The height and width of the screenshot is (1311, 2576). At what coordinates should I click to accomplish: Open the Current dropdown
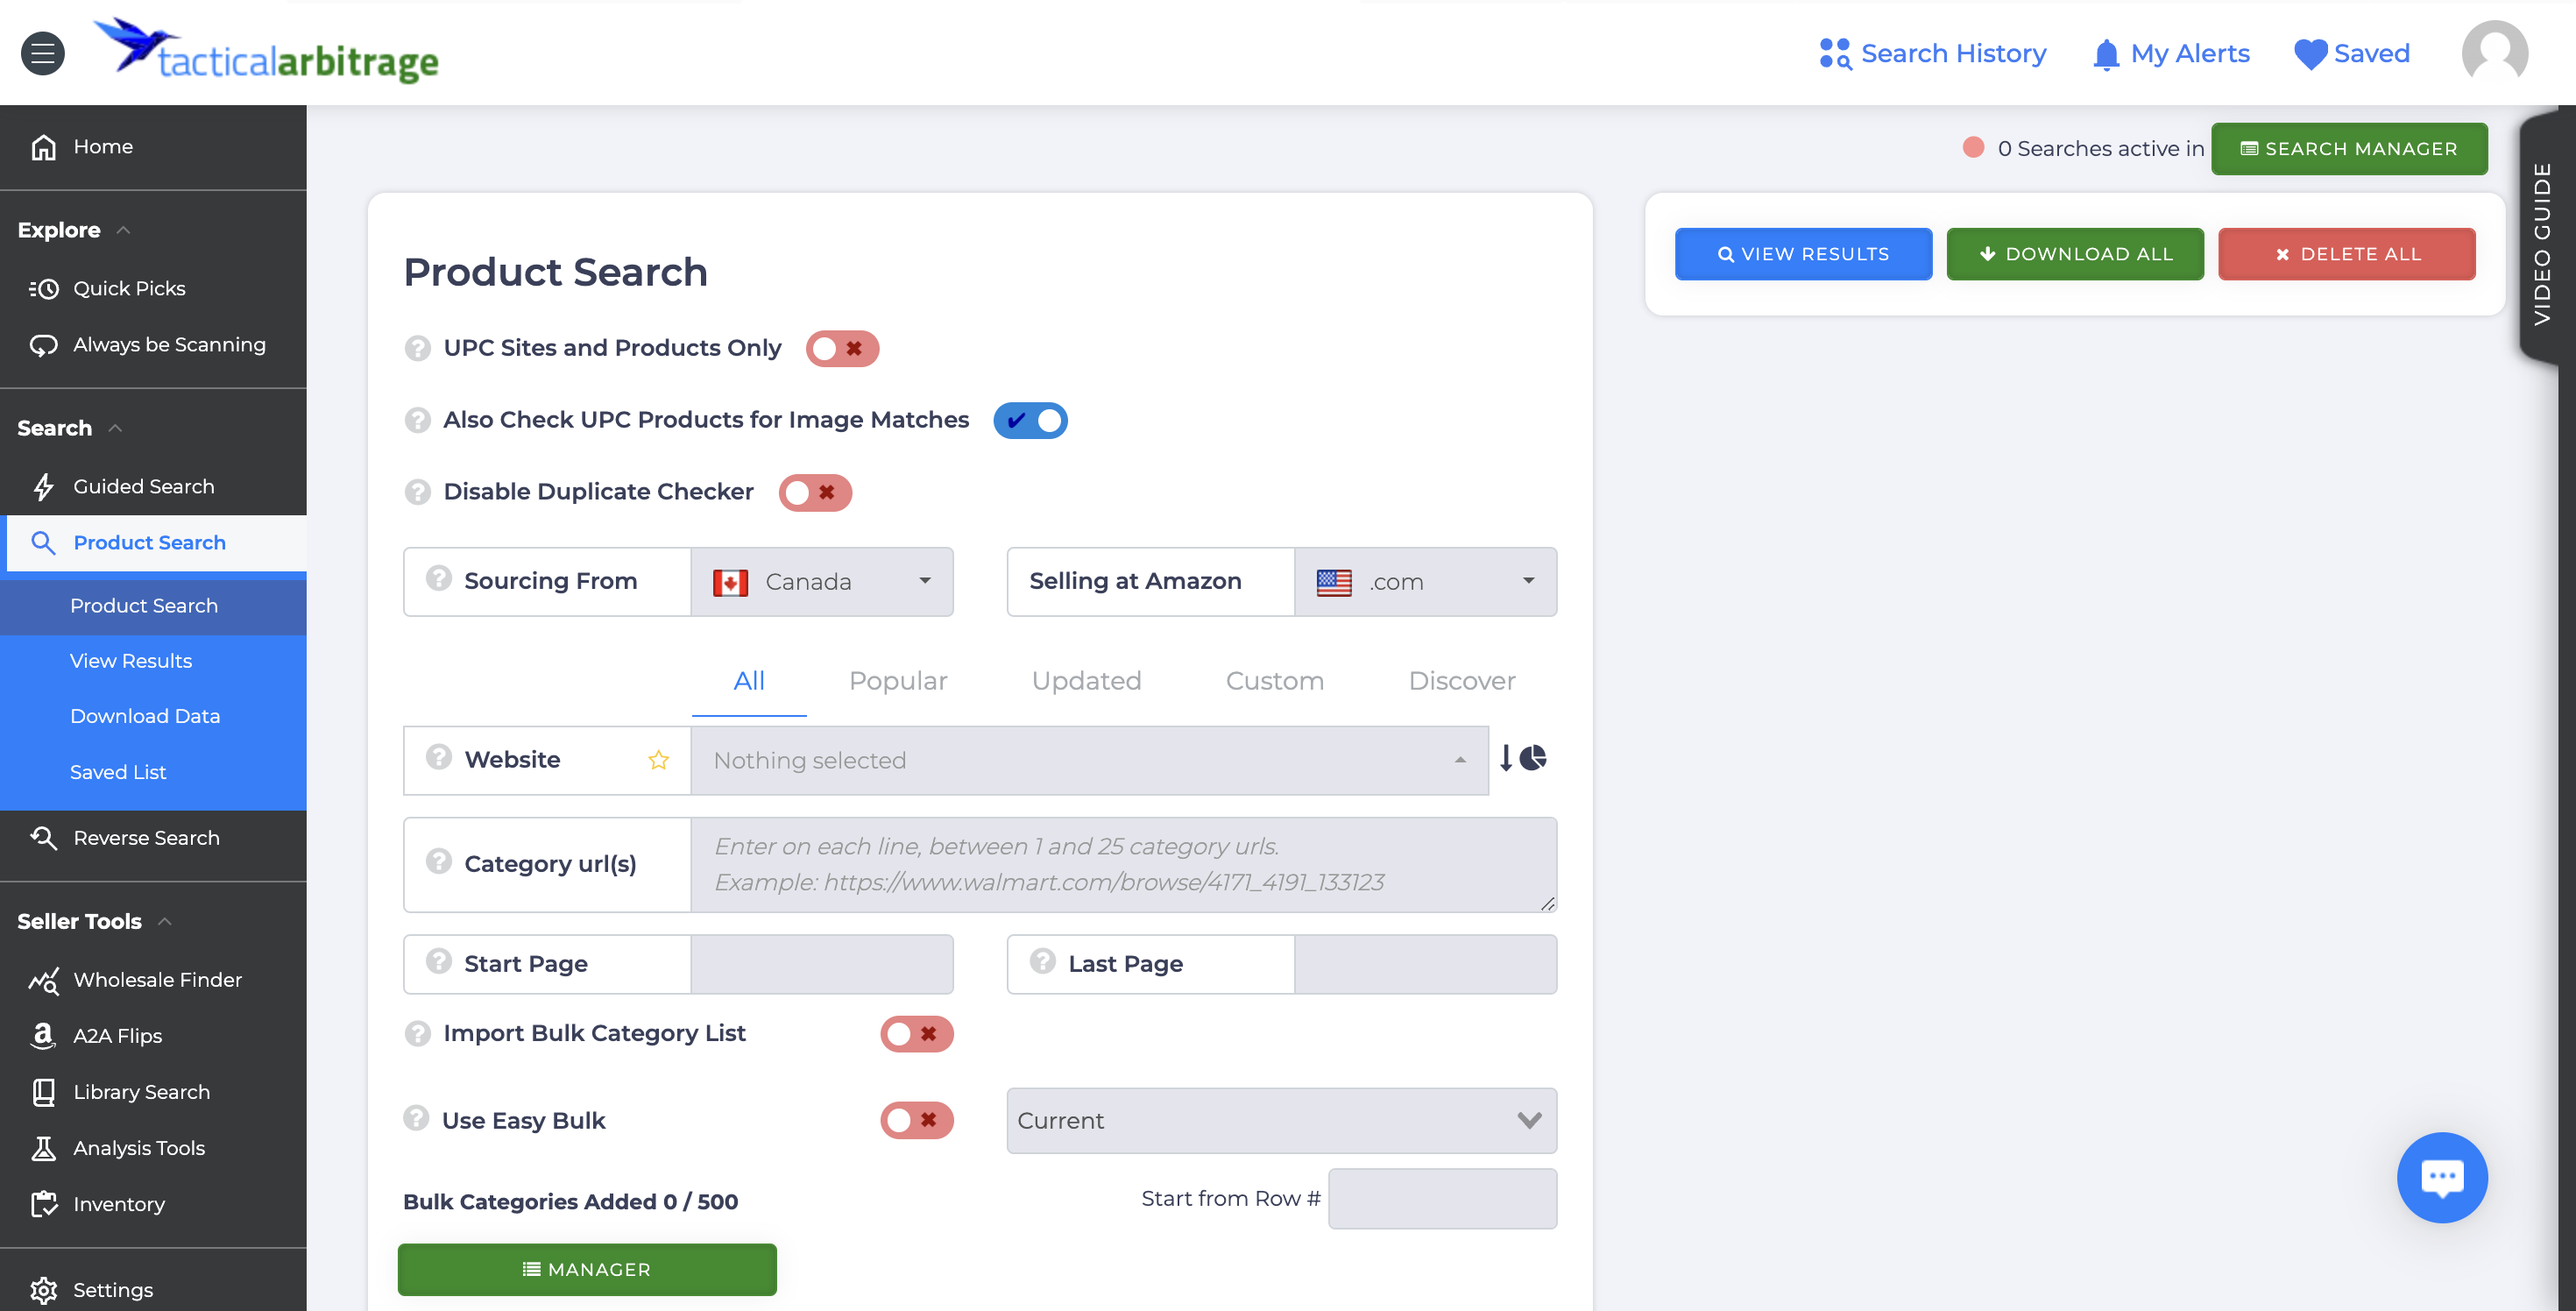[1281, 1120]
